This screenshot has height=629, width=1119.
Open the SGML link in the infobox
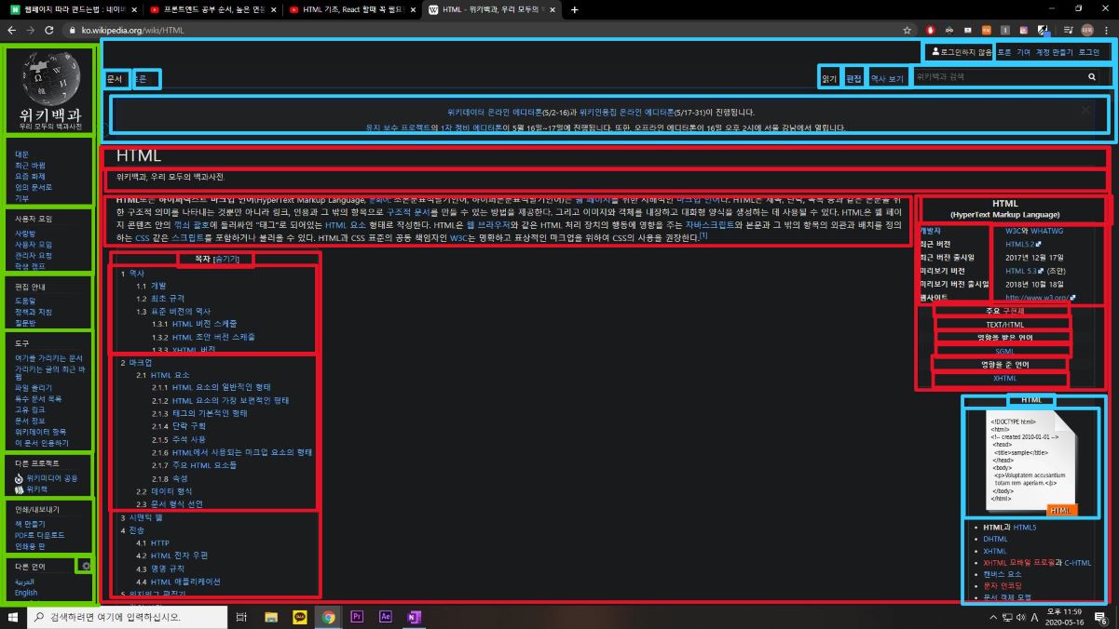click(x=1004, y=352)
